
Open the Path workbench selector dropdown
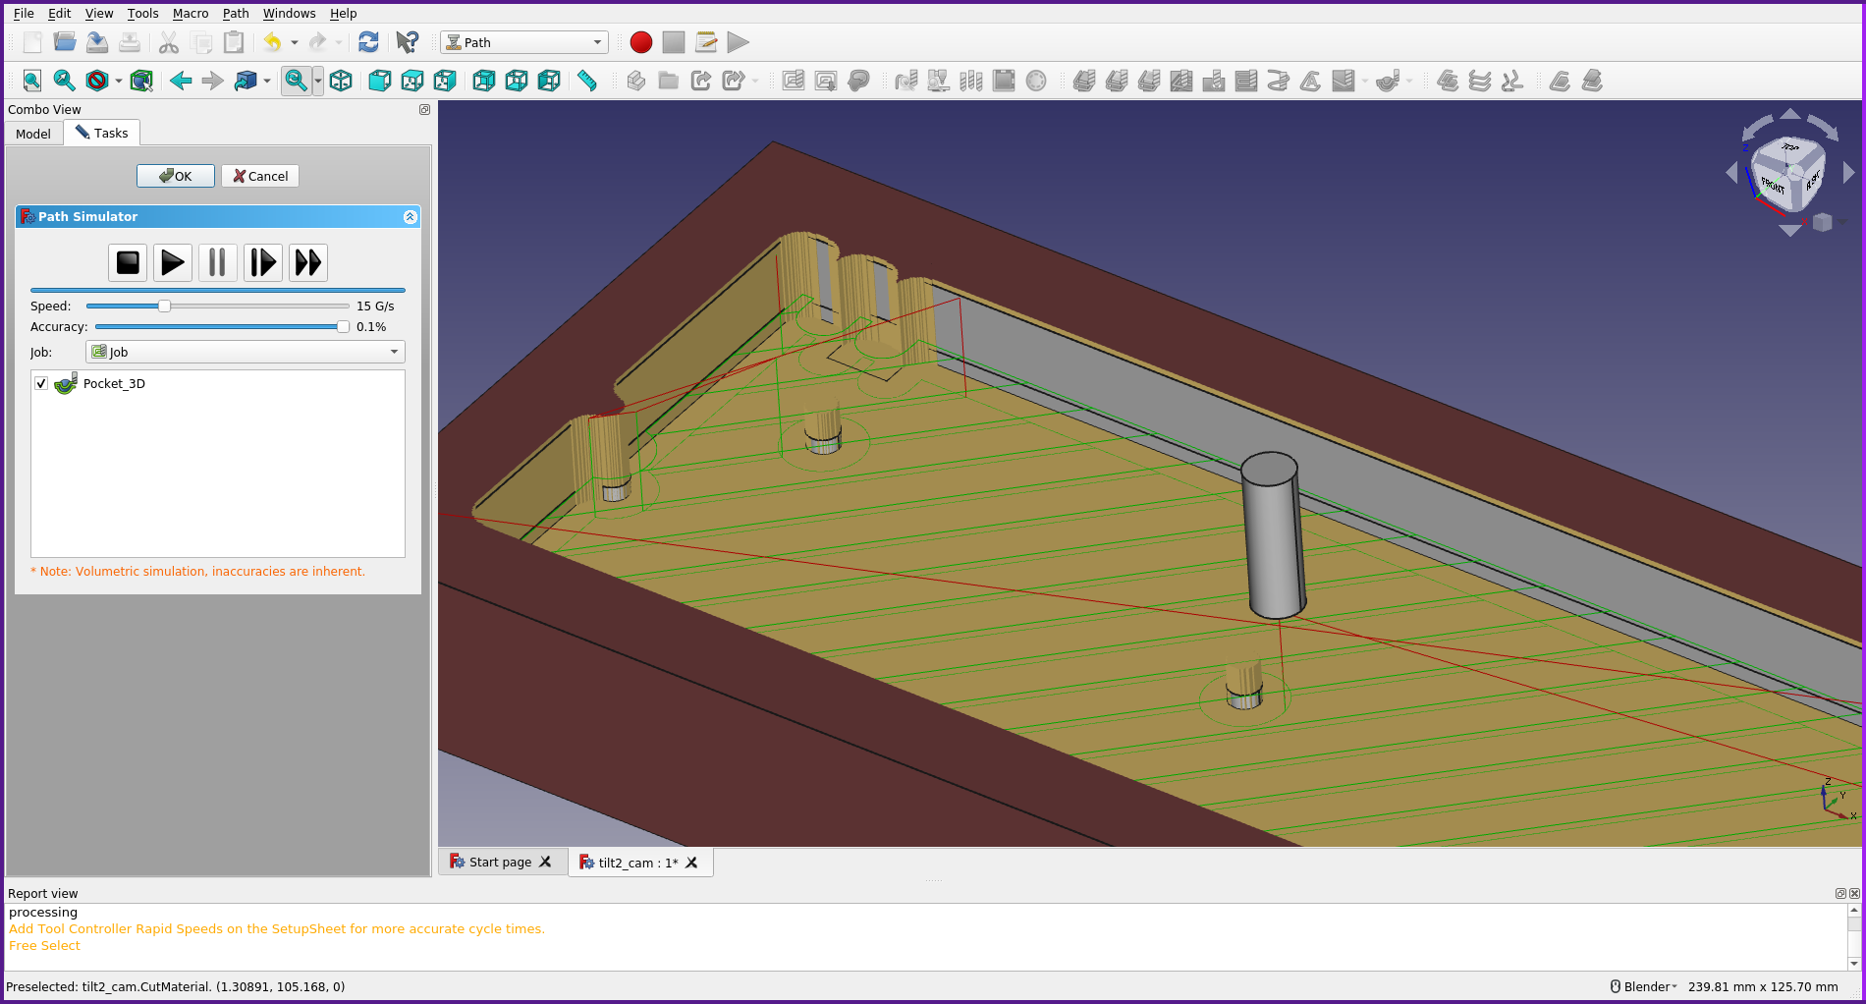pyautogui.click(x=524, y=42)
